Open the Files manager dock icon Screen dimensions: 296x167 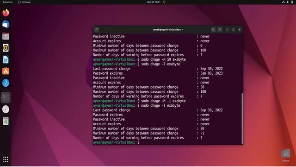(x=6, y=36)
